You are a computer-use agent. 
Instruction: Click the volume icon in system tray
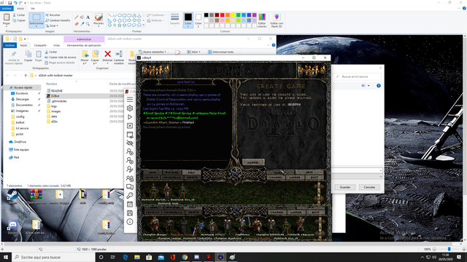pyautogui.click(x=434, y=257)
